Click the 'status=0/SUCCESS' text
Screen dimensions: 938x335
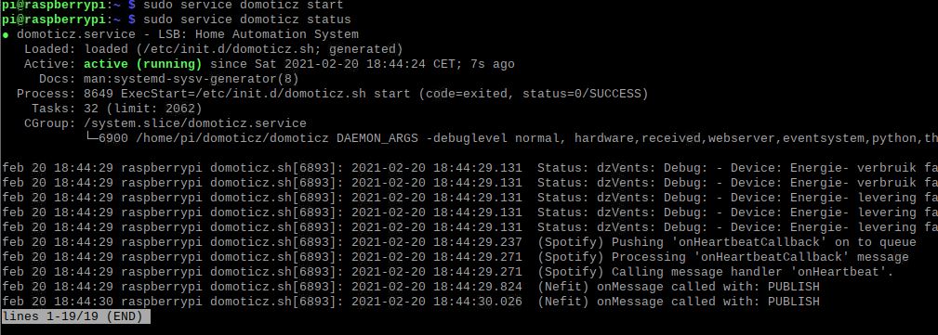point(581,94)
